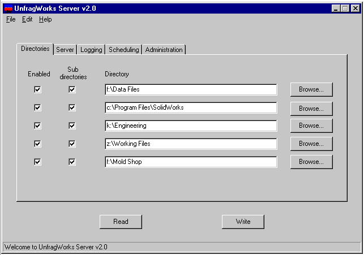The image size is (364, 255).
Task: Open the File menu
Action: tap(11, 19)
